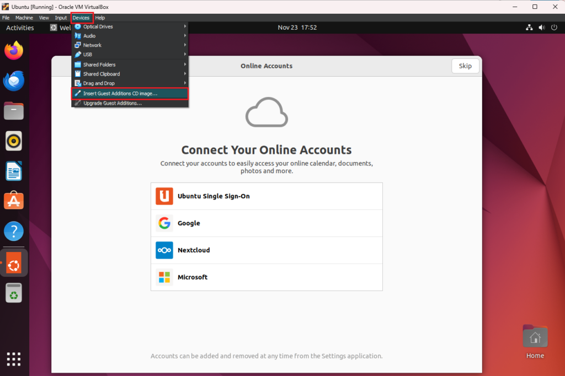Viewport: 565px width, 376px height.
Task: Click the volume icon in the top bar
Action: 541,27
